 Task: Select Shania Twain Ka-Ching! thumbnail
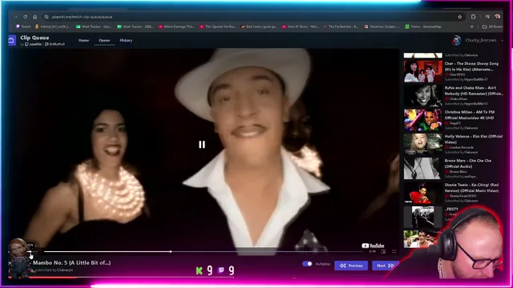click(x=422, y=193)
